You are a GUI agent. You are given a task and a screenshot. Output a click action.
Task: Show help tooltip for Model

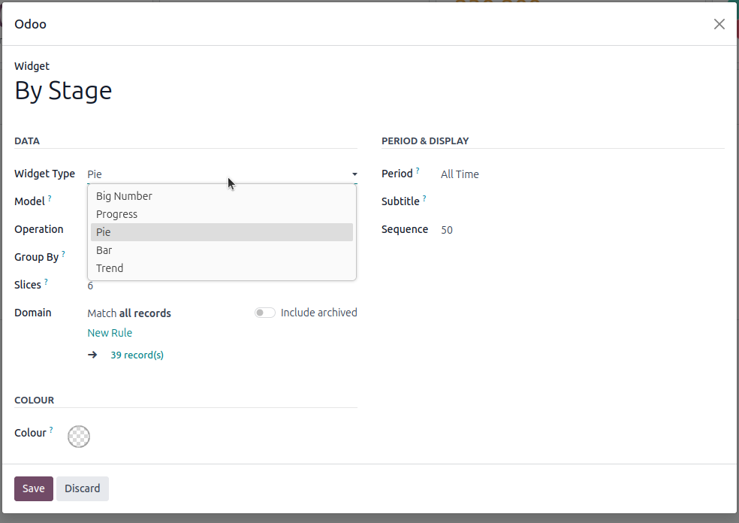[50, 198]
